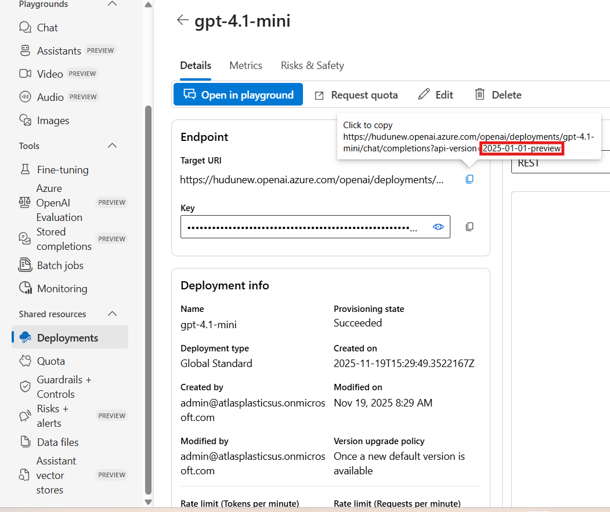The width and height of the screenshot is (610, 512).
Task: Click the Quota icon
Action: pyautogui.click(x=26, y=361)
